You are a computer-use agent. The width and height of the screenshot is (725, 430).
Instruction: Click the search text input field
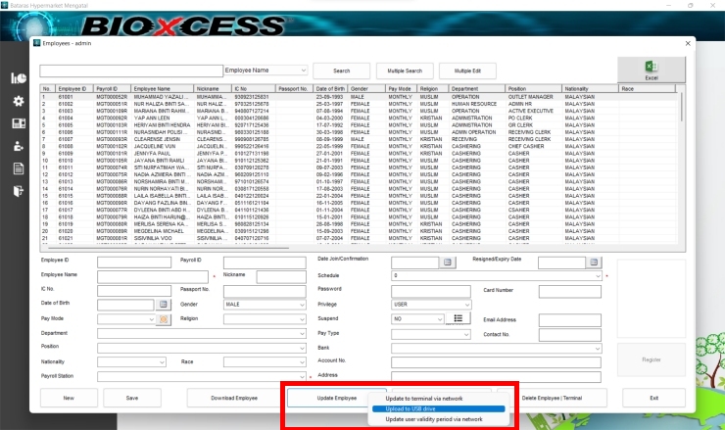tap(131, 71)
